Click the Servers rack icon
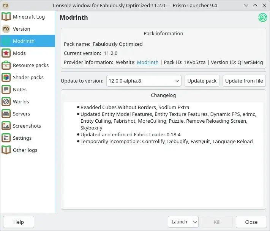 tap(6, 114)
